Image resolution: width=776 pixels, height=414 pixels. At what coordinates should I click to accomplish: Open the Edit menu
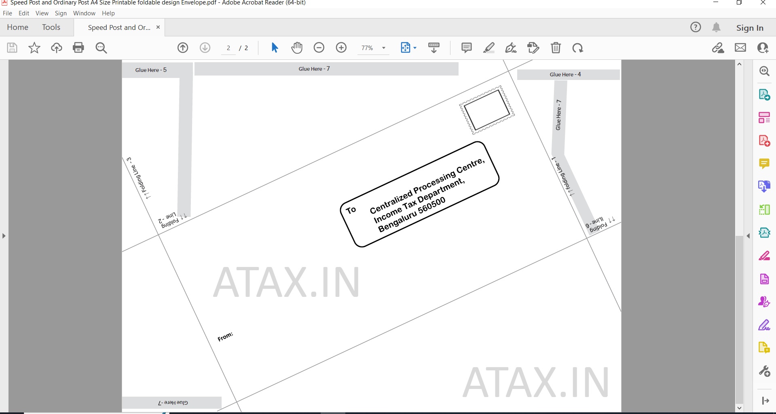(x=24, y=13)
